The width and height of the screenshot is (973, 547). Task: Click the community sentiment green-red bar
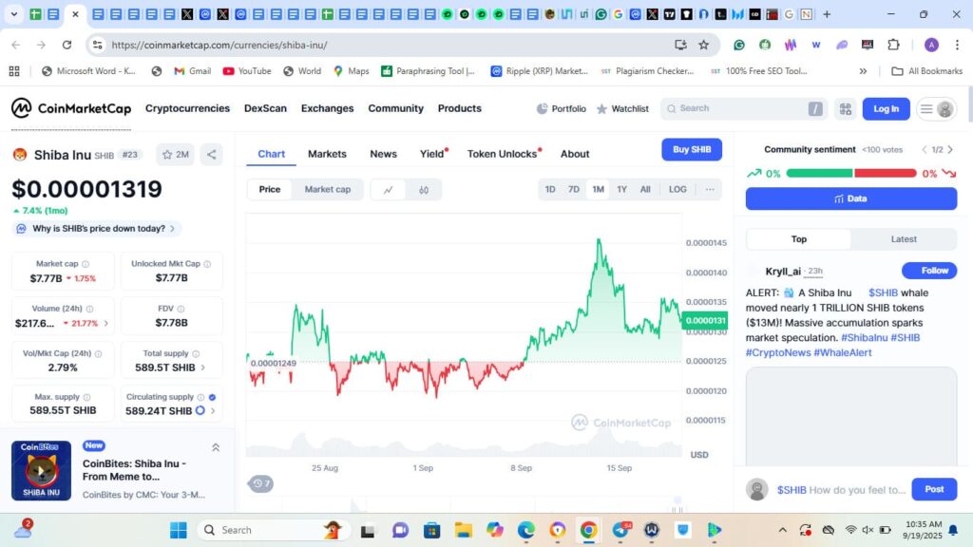[850, 174]
